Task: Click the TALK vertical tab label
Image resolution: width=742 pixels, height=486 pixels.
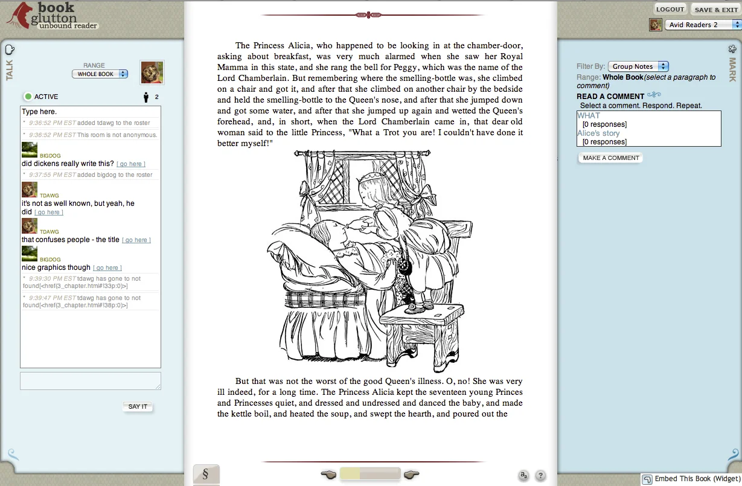Action: tap(10, 69)
